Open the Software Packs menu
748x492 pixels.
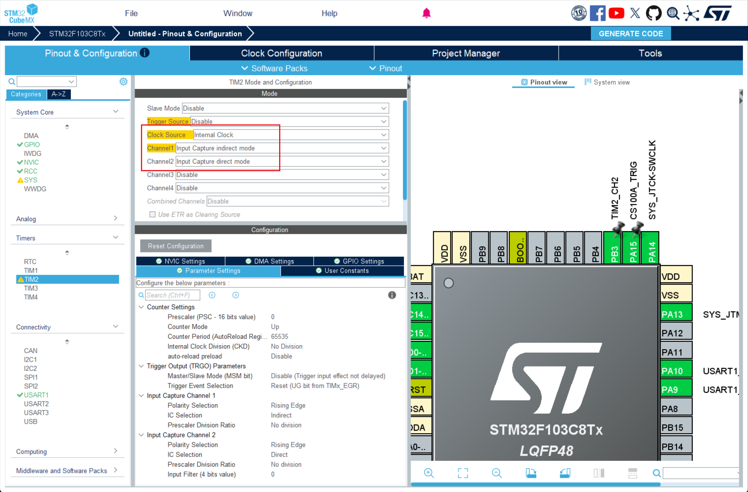click(275, 68)
